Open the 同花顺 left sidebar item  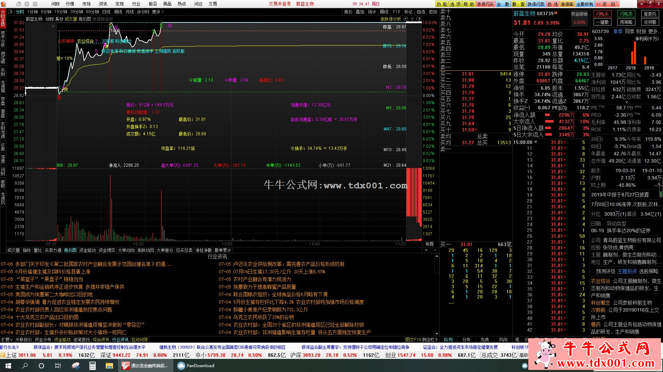click(x=3, y=57)
